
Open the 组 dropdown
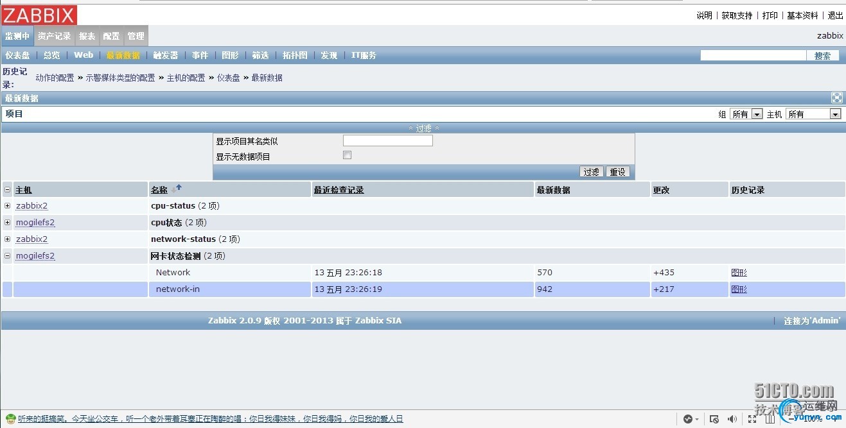tap(746, 114)
